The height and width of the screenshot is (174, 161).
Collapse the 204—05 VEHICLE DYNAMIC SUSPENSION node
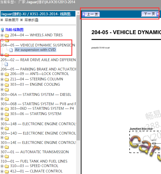click(2, 40)
